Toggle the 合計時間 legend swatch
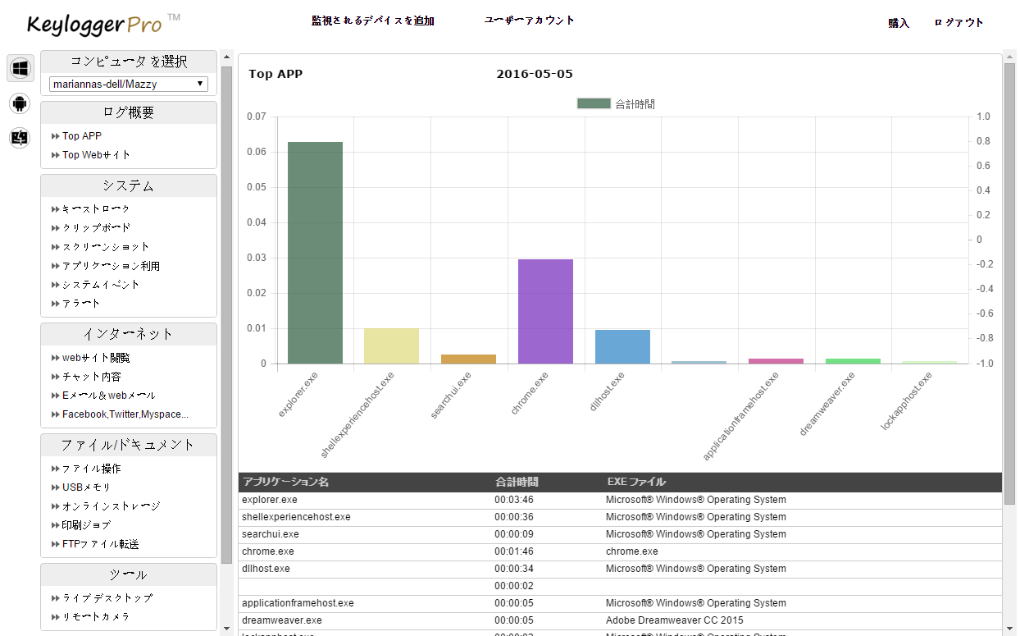1020x636 pixels. pyautogui.click(x=594, y=103)
